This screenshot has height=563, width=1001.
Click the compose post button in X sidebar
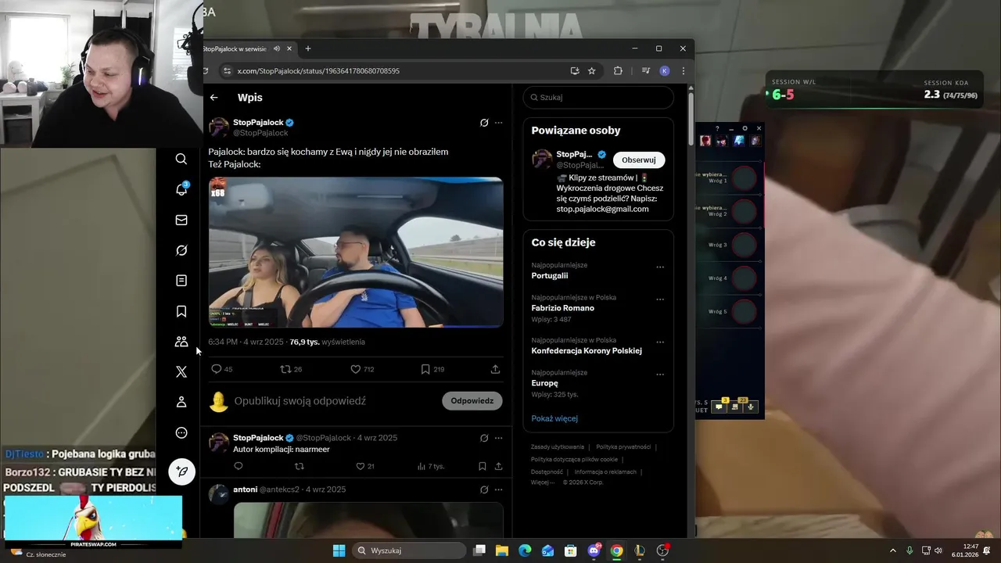181,472
